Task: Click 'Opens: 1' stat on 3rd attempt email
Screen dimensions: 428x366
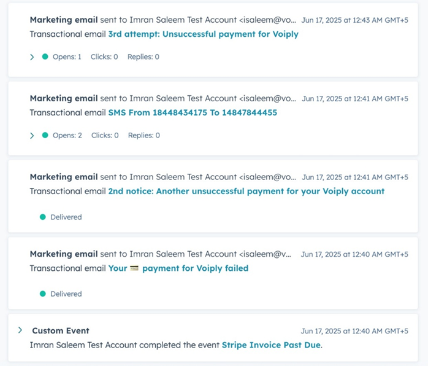Action: (x=67, y=57)
